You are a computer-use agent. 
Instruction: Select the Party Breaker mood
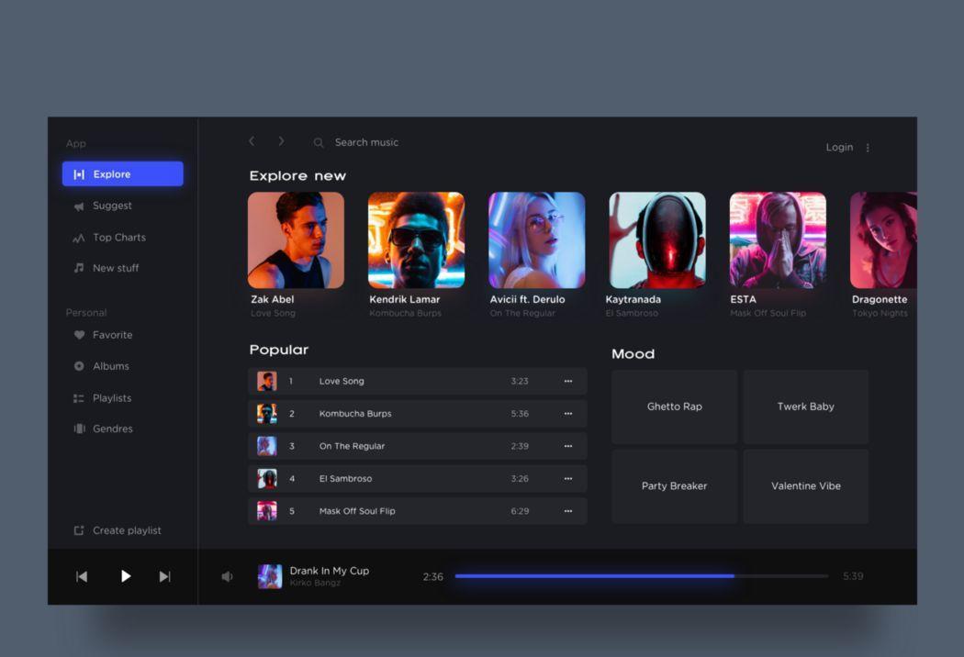click(675, 486)
